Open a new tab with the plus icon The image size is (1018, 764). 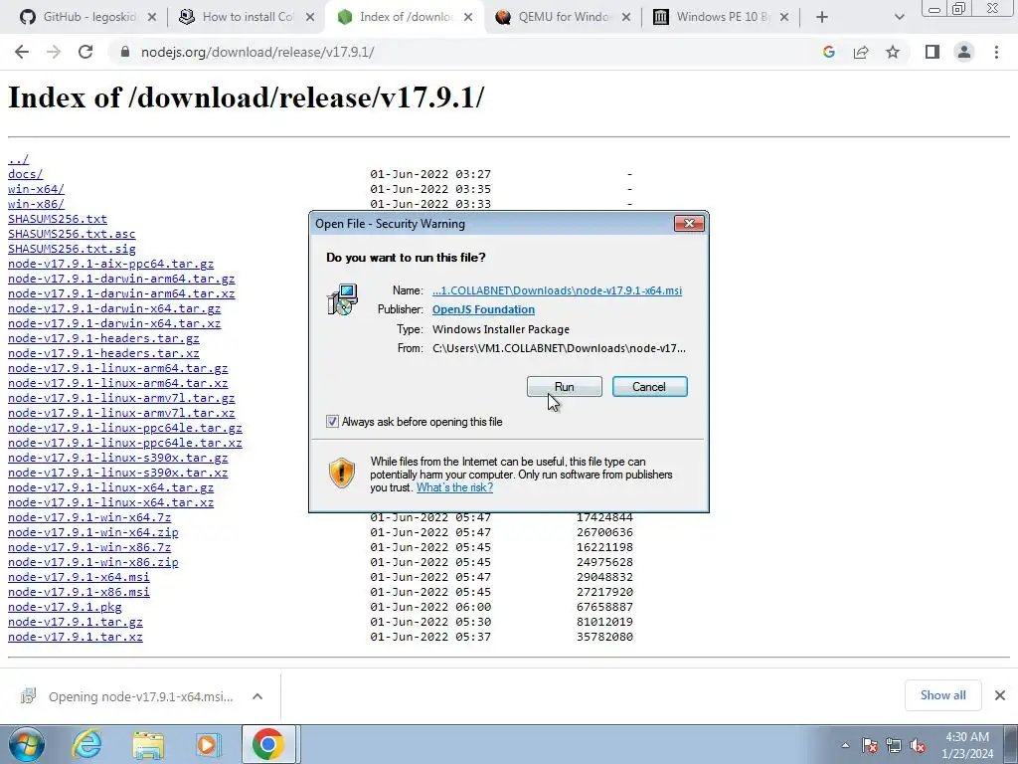coord(822,17)
